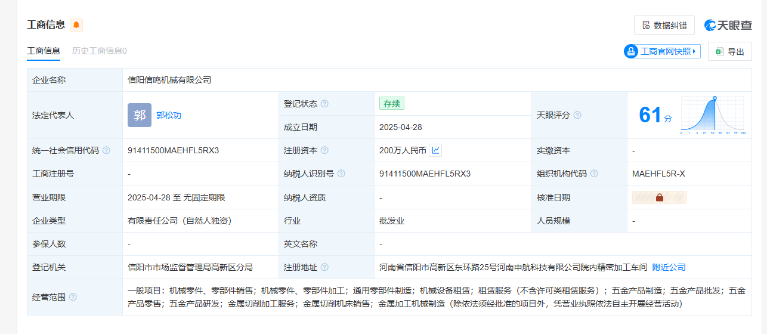The height and width of the screenshot is (334, 767).
Task: Click the 工商信息 section heading
Action: 46,24
